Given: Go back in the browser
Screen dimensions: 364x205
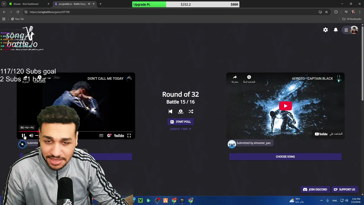Looking at the screenshot, I should 4,12.
